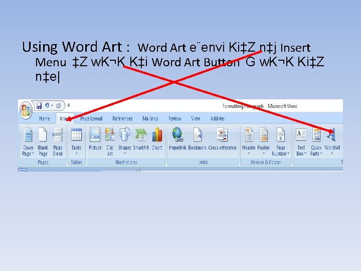The height and width of the screenshot is (271, 361).
Task: Go to the References tab
Action: [x=122, y=118]
